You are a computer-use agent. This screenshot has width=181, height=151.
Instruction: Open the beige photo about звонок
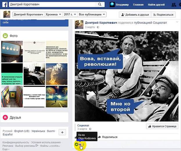pyautogui.click(x=57, y=52)
